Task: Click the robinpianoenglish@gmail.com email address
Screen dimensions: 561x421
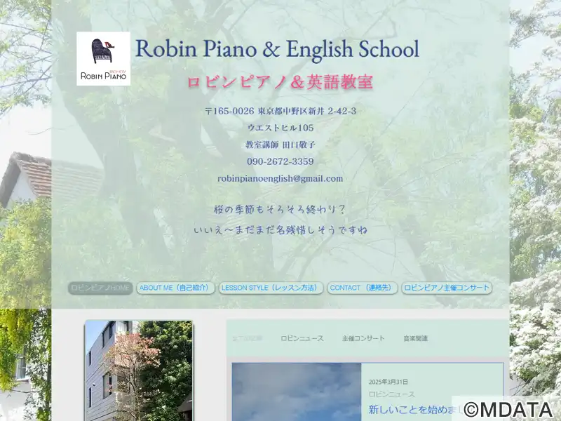Action: [x=280, y=178]
